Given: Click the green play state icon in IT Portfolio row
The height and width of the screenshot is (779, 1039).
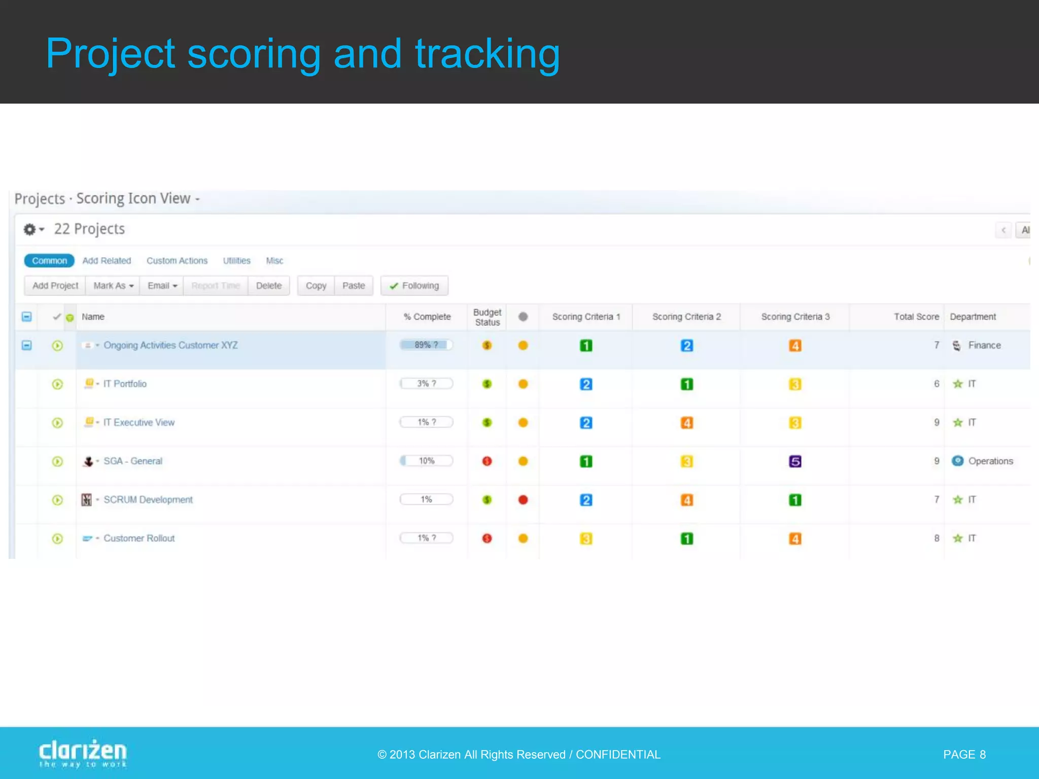Looking at the screenshot, I should coord(57,384).
